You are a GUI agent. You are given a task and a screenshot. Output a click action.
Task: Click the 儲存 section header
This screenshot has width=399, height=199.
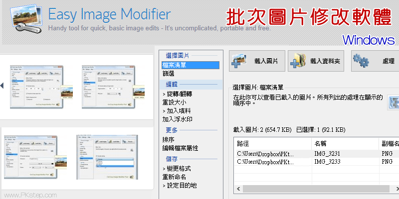tap(172, 159)
